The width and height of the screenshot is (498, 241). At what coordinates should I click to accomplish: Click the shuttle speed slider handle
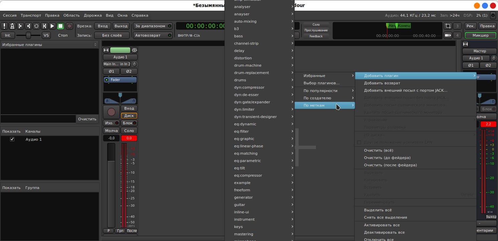click(28, 35)
